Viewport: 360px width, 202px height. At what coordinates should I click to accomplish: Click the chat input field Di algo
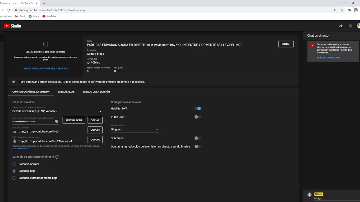coord(332,198)
